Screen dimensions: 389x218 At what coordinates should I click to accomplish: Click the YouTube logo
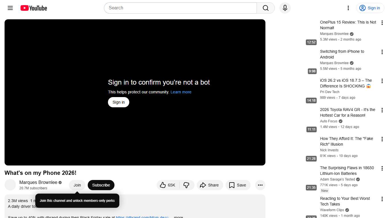34,8
